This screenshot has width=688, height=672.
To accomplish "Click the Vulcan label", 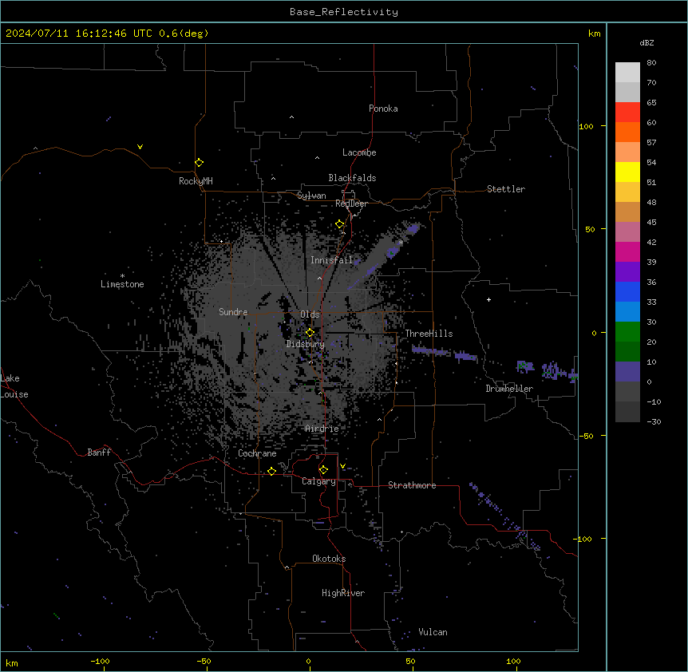I will click(x=433, y=632).
